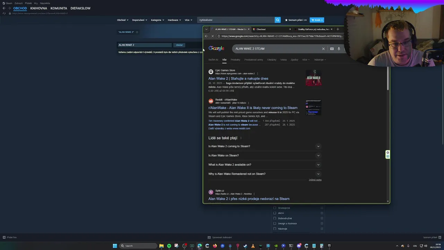
Task: Open Spotify from the taskbar
Action: (169, 246)
